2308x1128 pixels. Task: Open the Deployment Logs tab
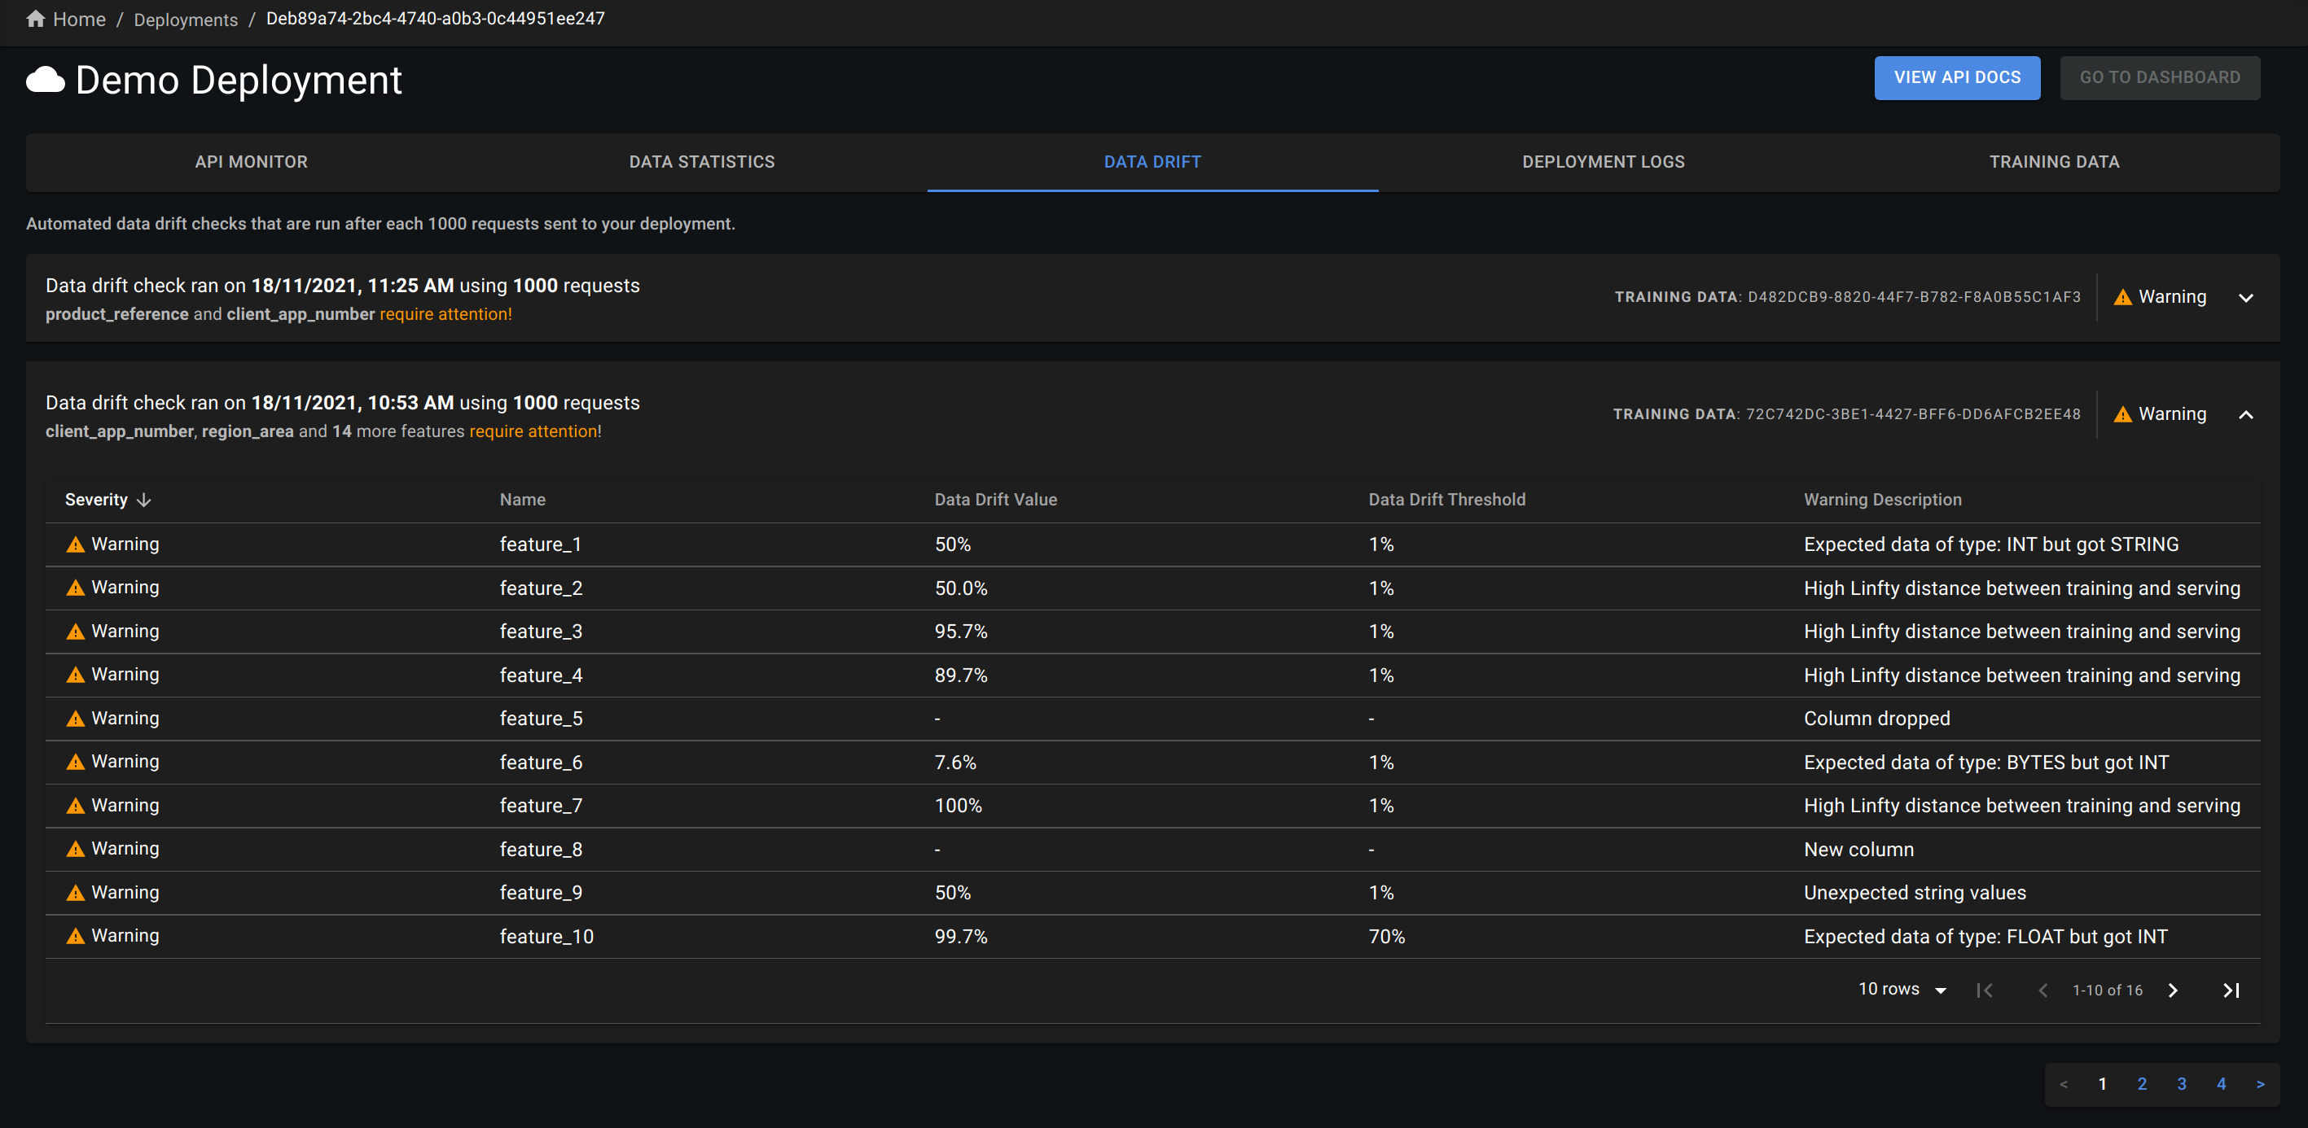(1604, 162)
